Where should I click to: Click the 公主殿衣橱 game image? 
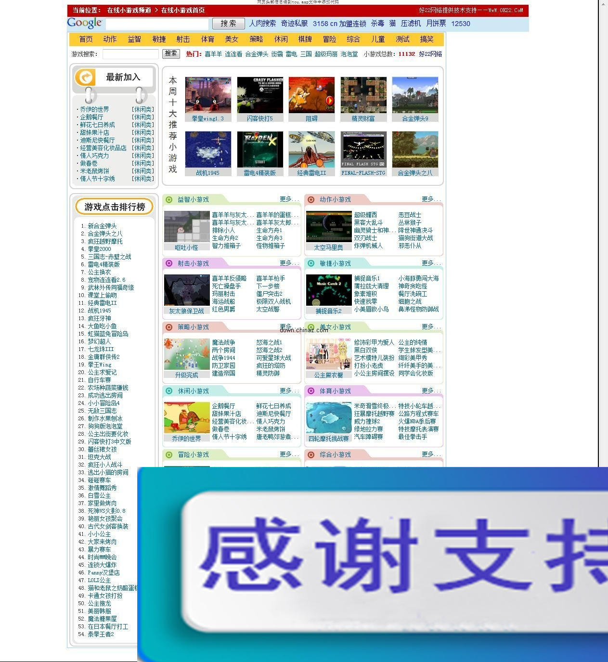point(329,354)
